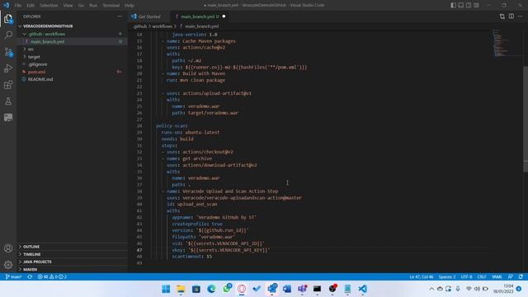Open the Source Control view icon
This screenshot has height=297, width=528.
point(8,51)
